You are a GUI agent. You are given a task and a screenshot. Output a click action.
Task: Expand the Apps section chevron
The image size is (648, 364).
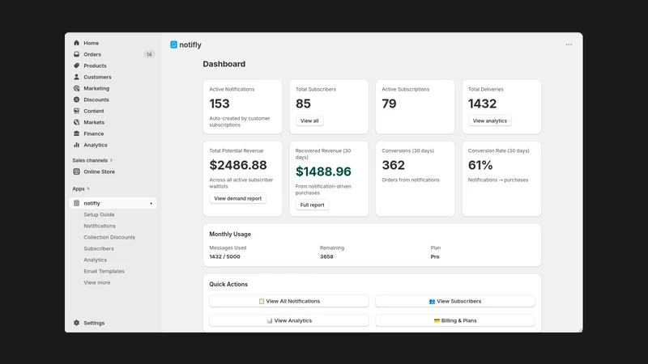(88, 188)
